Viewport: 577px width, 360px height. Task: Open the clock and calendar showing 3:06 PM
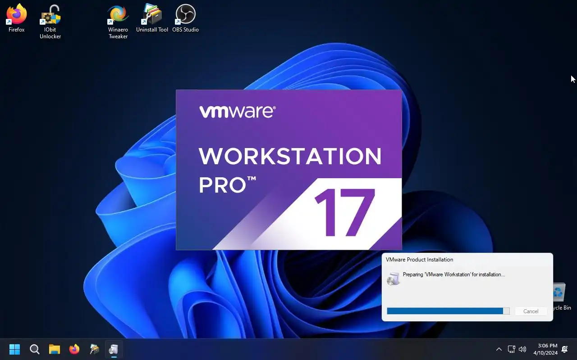[x=545, y=349]
